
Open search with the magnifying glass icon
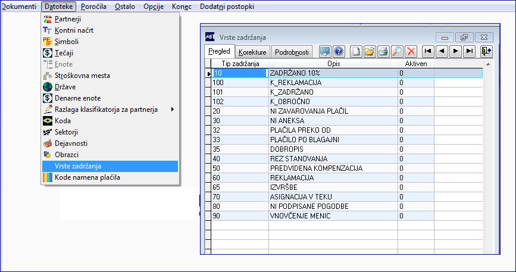[397, 51]
